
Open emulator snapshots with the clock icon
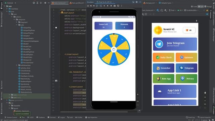118,6
